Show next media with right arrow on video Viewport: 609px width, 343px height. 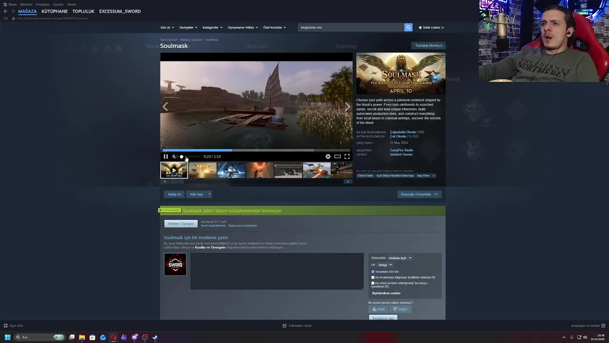[x=347, y=107]
